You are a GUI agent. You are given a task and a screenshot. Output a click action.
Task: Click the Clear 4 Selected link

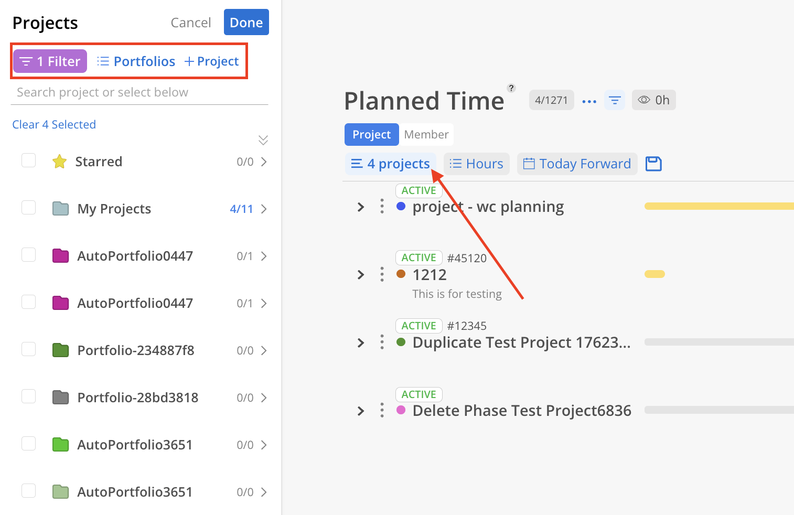54,125
